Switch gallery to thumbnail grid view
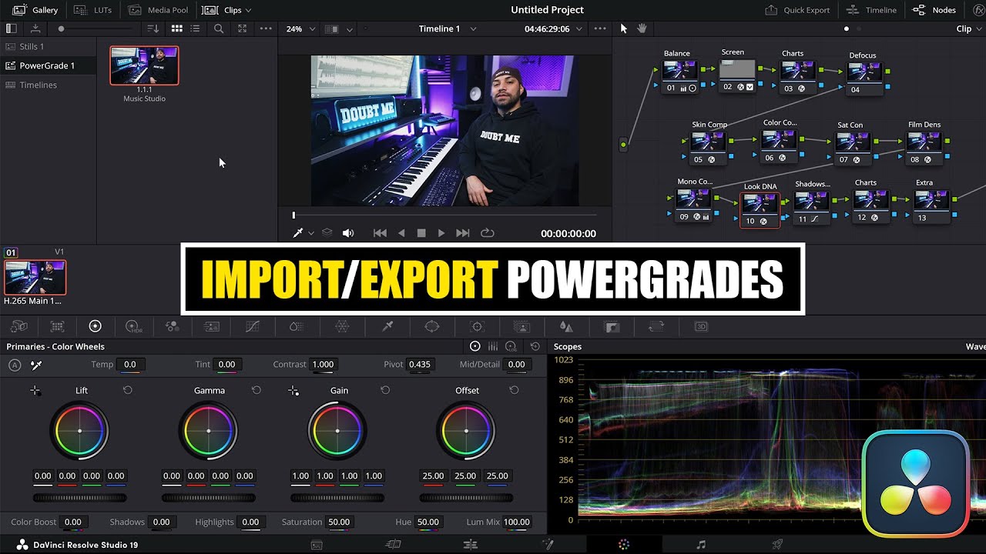 click(176, 28)
